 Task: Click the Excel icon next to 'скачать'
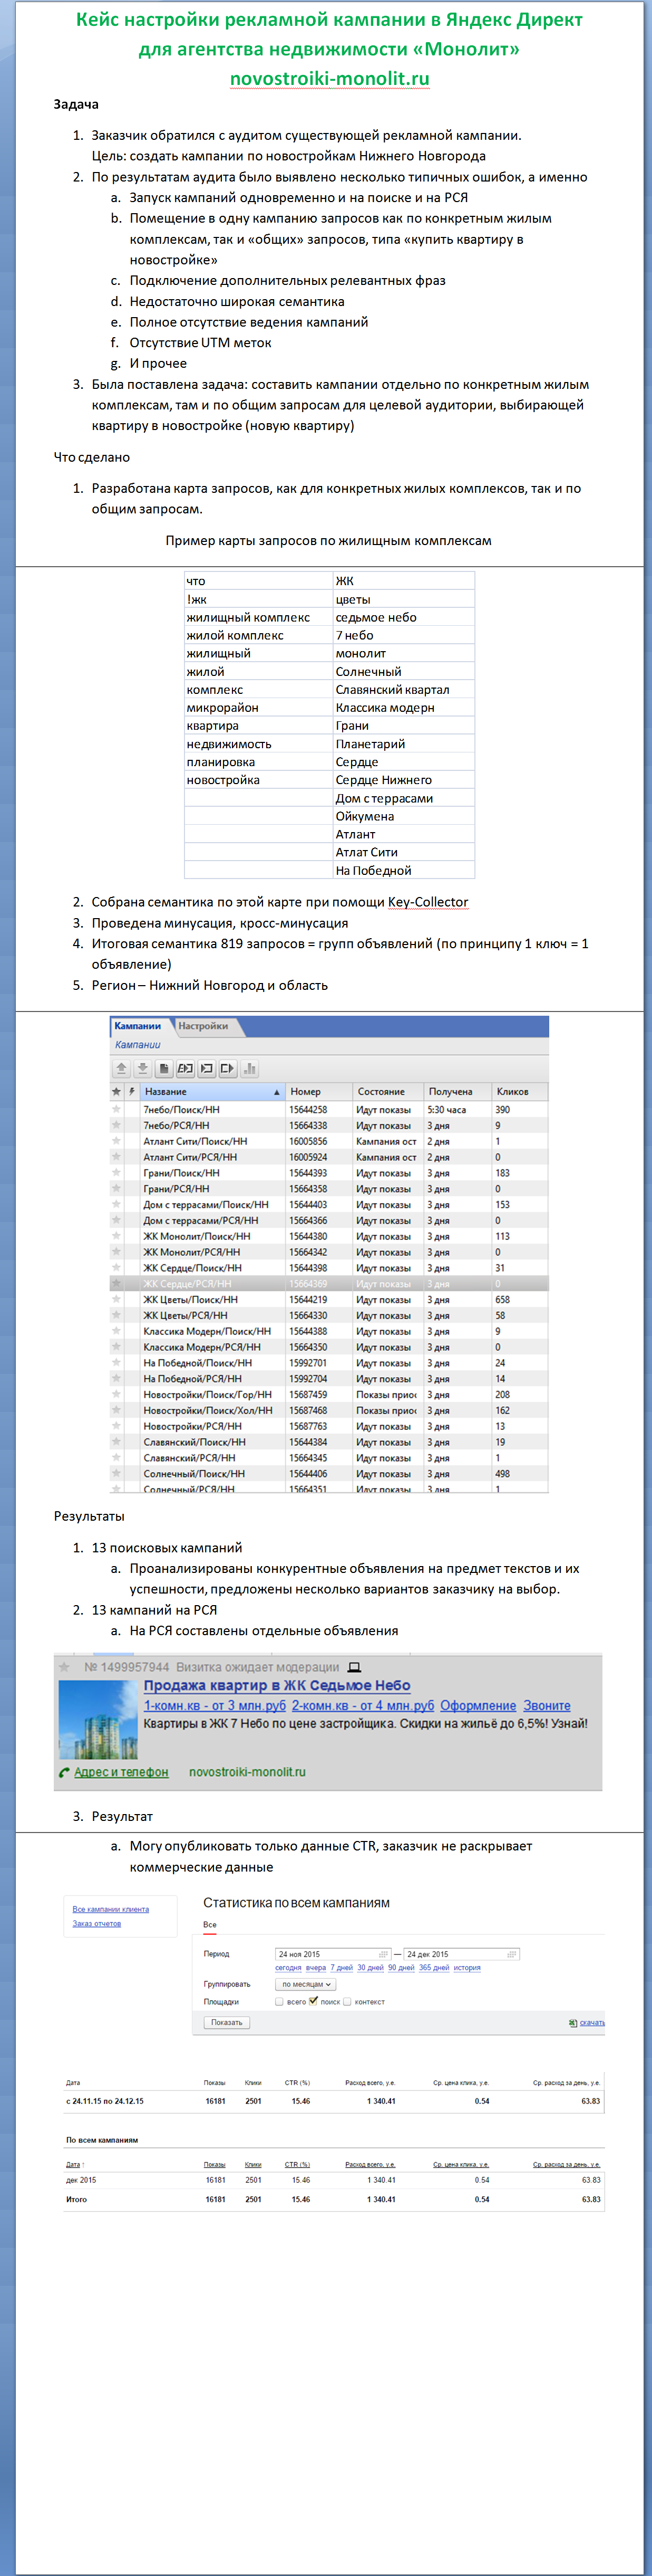coord(573,2023)
